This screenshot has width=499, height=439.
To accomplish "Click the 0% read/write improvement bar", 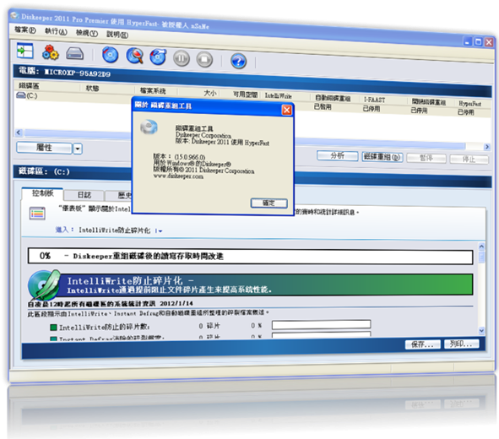I will tap(250, 256).
